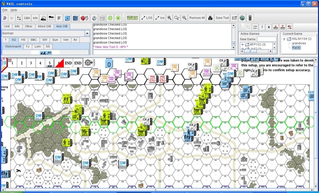This screenshot has height=193, width=319.
Task: Click the blue exclamation mark icon
Action: 262,27
